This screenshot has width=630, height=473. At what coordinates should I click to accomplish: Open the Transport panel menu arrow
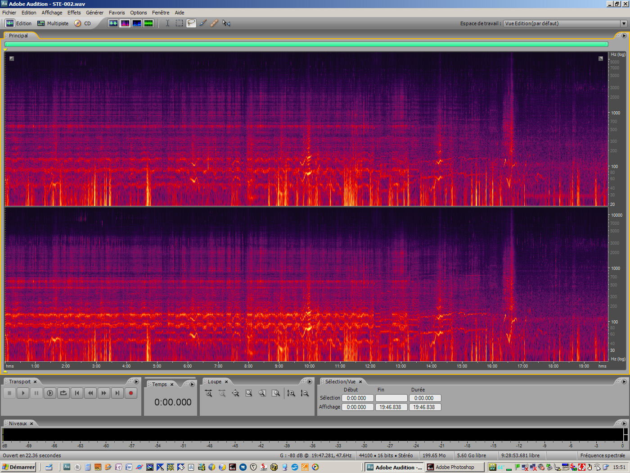tap(136, 382)
